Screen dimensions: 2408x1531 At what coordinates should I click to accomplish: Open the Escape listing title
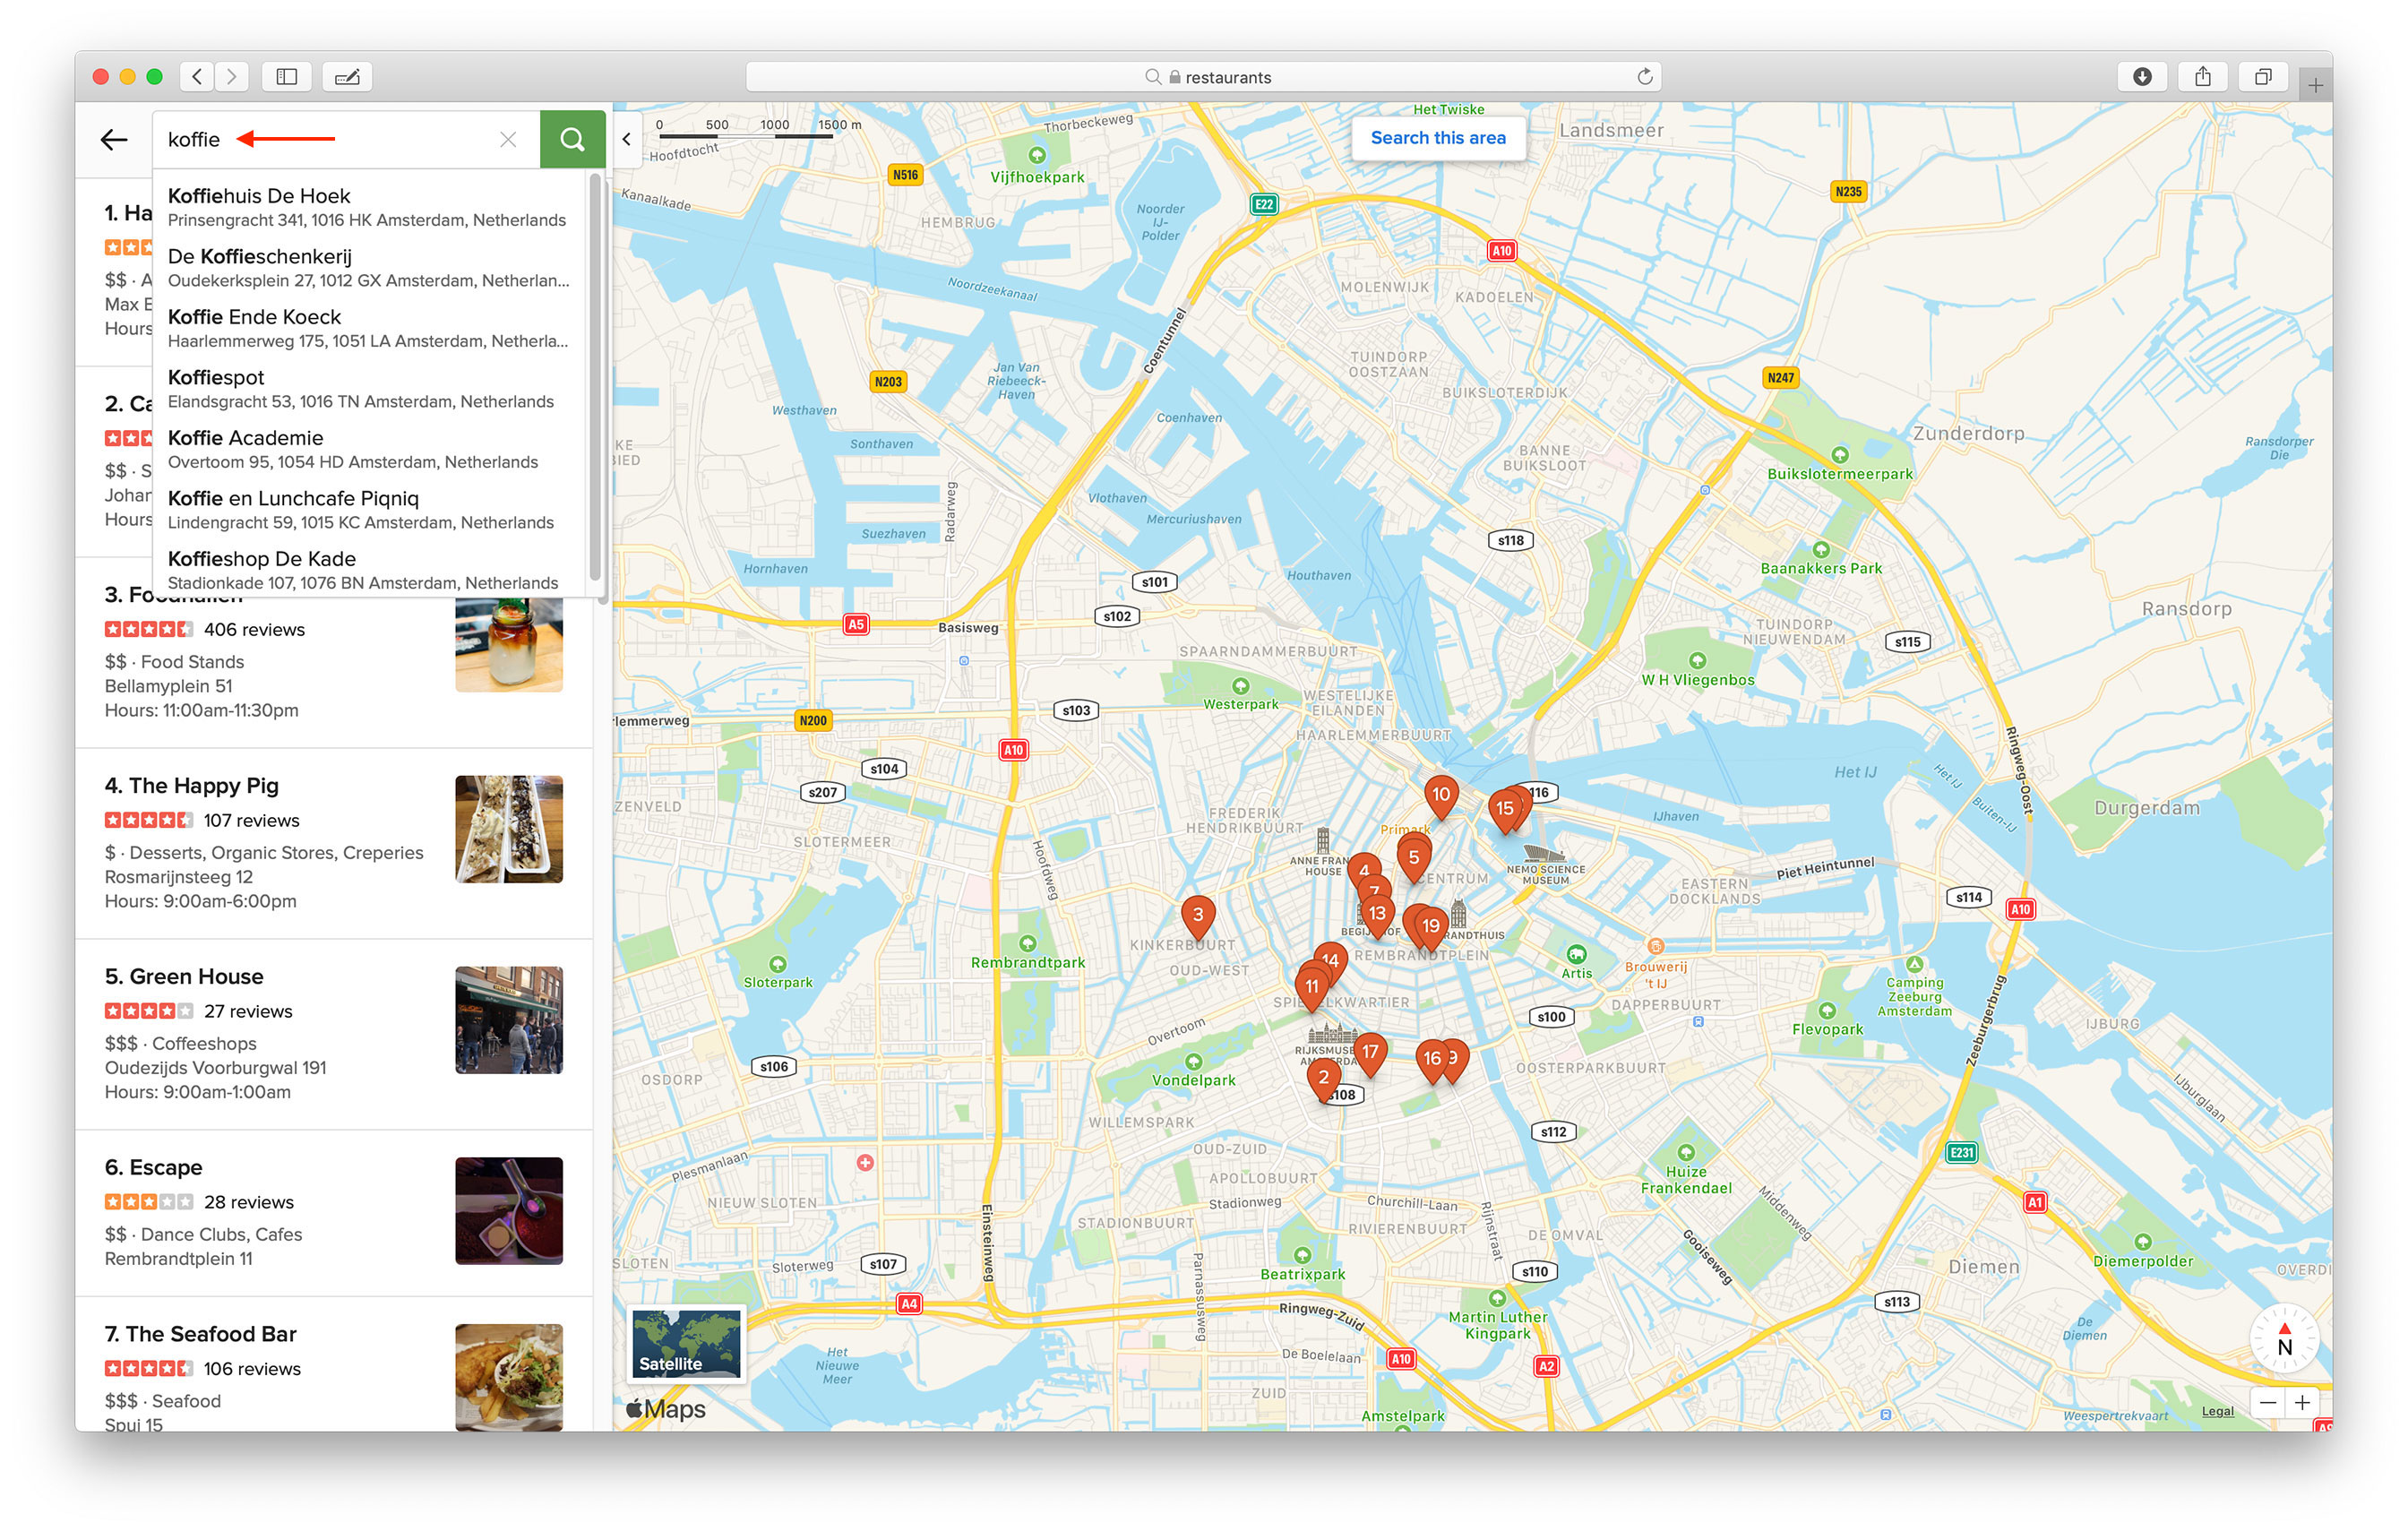(153, 1167)
